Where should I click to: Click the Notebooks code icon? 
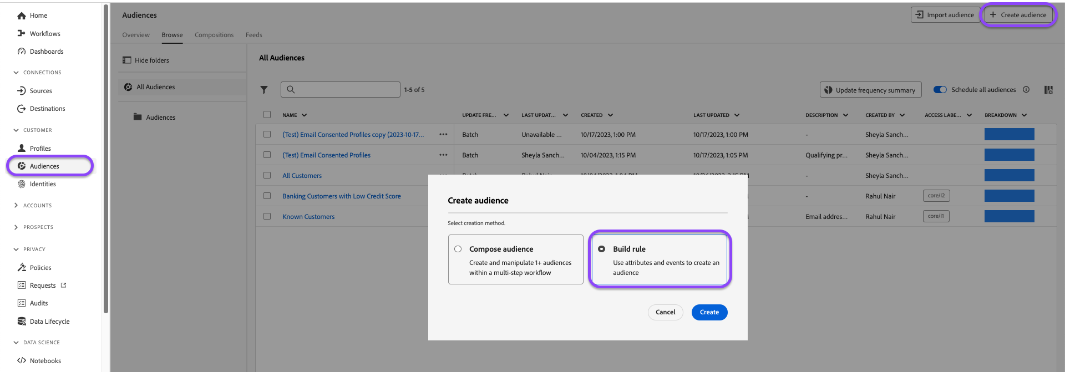[22, 360]
